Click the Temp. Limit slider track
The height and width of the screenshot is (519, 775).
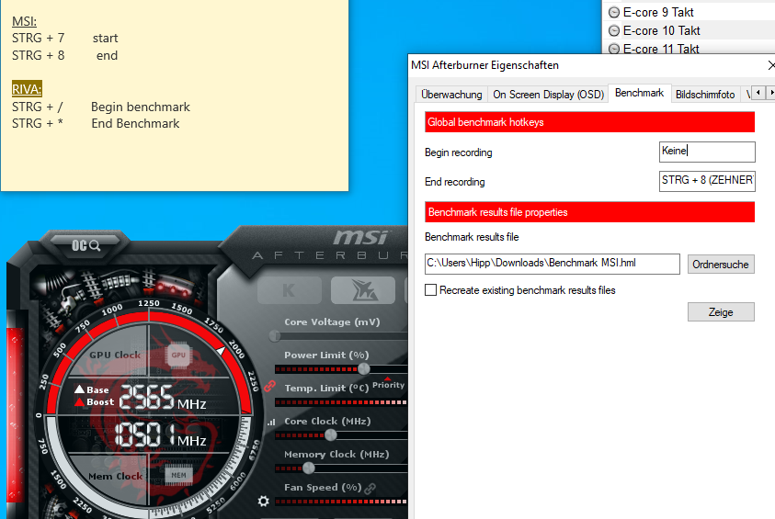pos(341,402)
